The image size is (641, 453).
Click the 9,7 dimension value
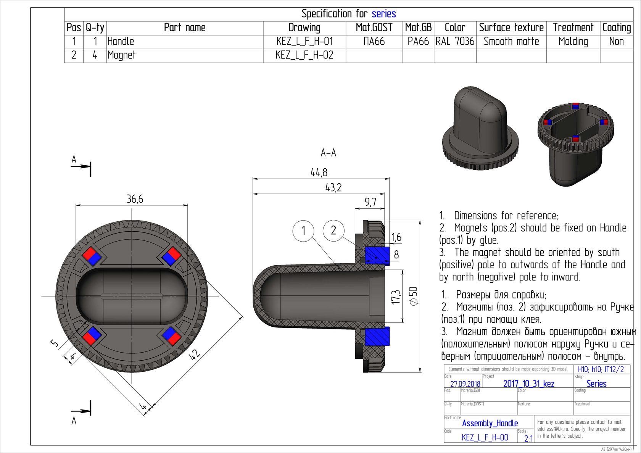370,202
